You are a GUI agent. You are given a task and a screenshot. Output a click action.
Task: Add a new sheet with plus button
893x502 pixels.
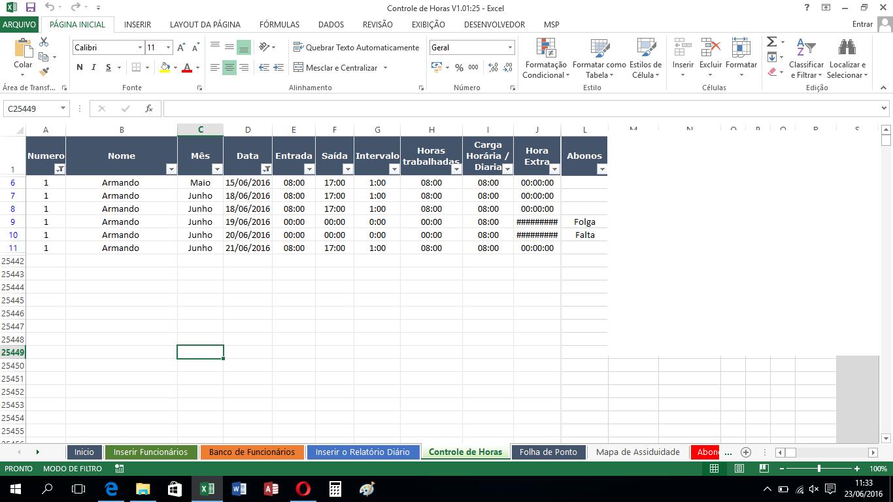(x=745, y=452)
